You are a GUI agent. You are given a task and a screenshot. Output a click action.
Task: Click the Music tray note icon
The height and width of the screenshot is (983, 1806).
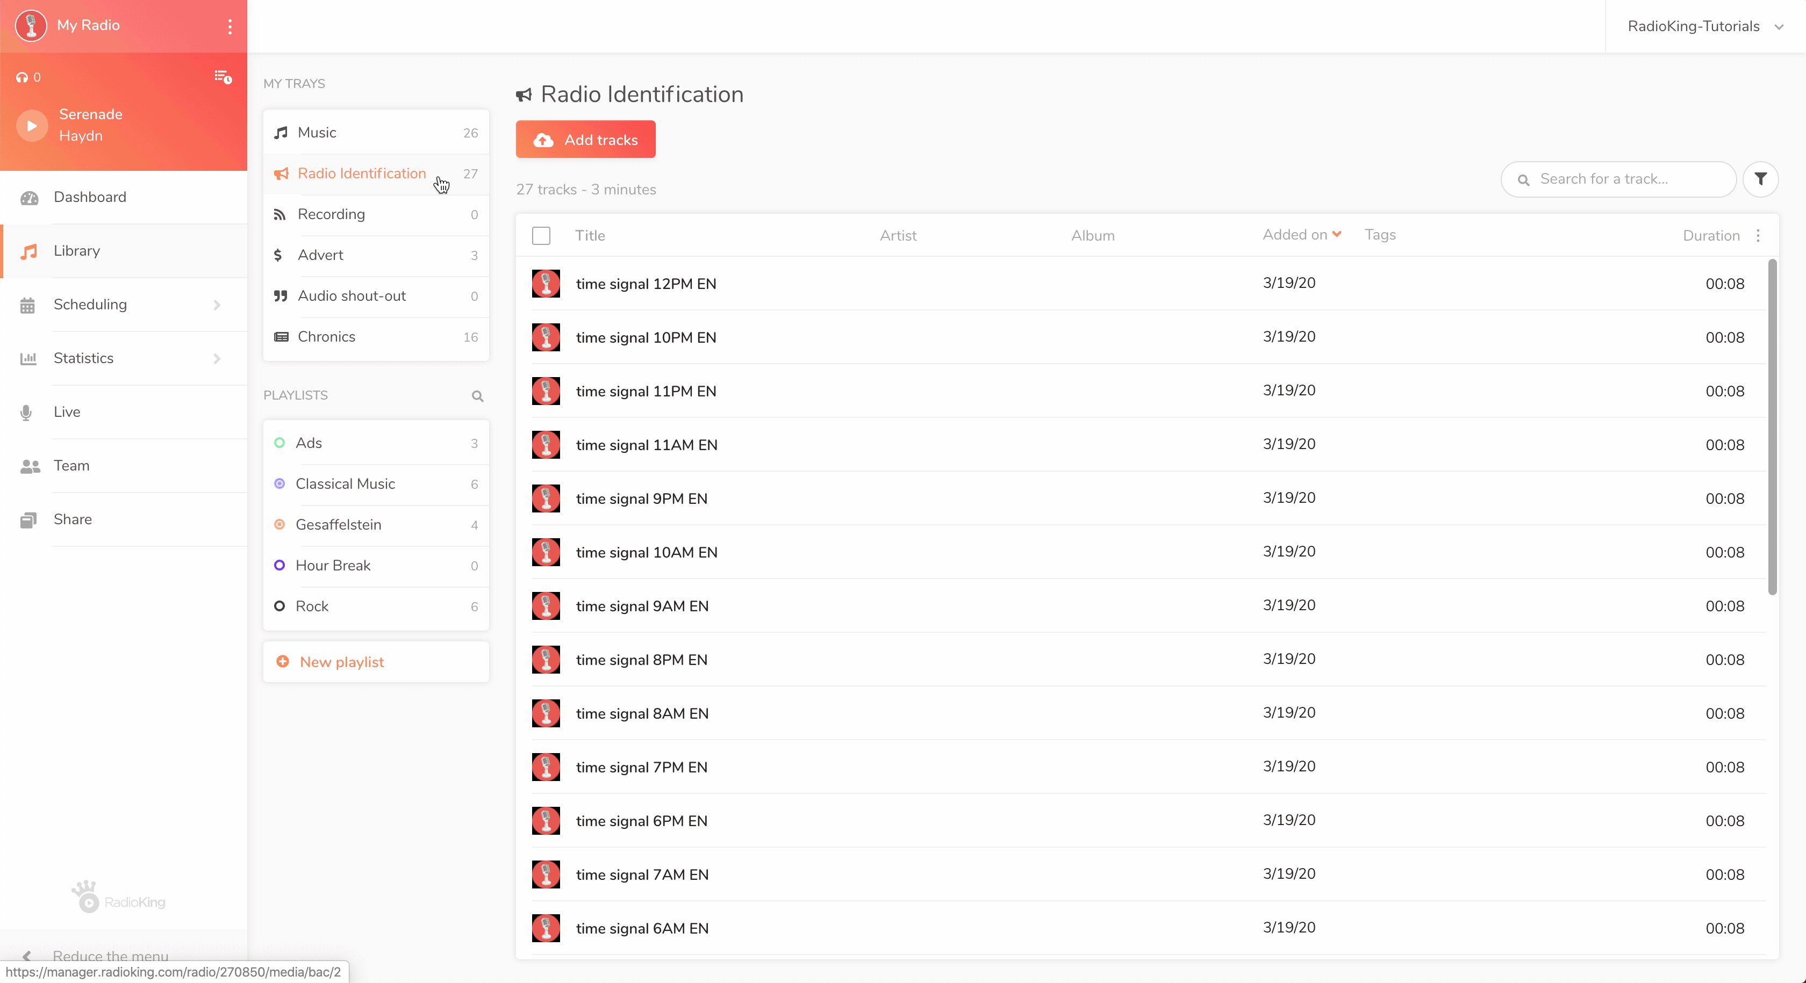pyautogui.click(x=281, y=133)
